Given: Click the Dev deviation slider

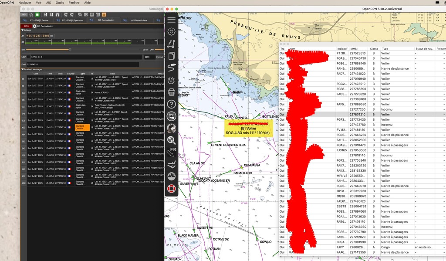Looking at the screenshot, I should pos(159,50).
